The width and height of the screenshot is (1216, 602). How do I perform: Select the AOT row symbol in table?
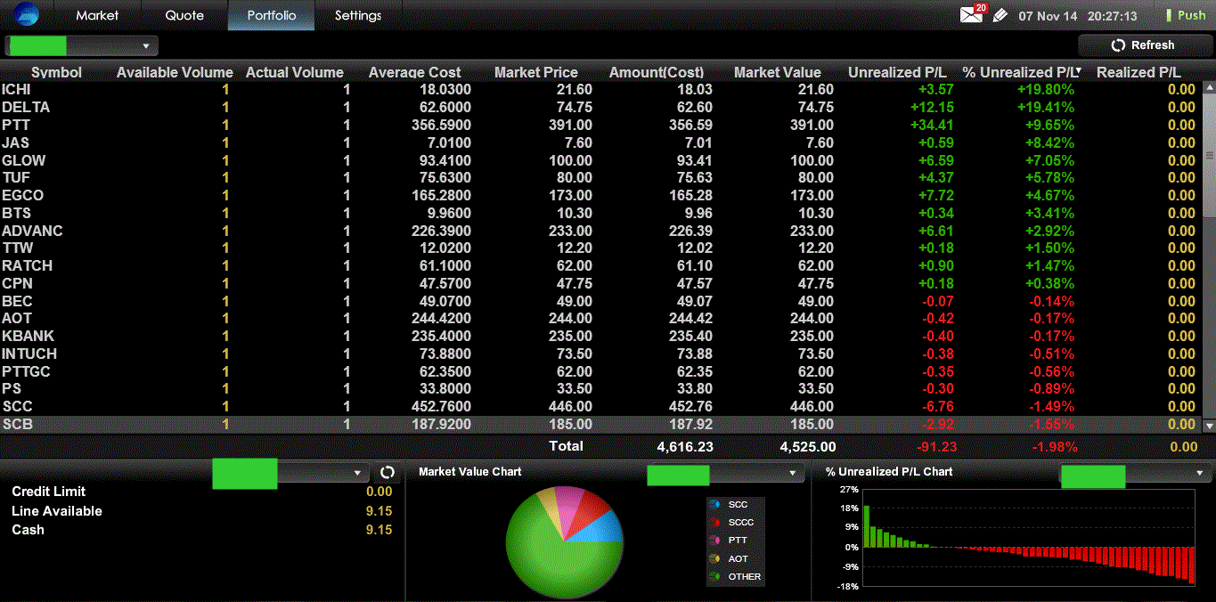17,318
